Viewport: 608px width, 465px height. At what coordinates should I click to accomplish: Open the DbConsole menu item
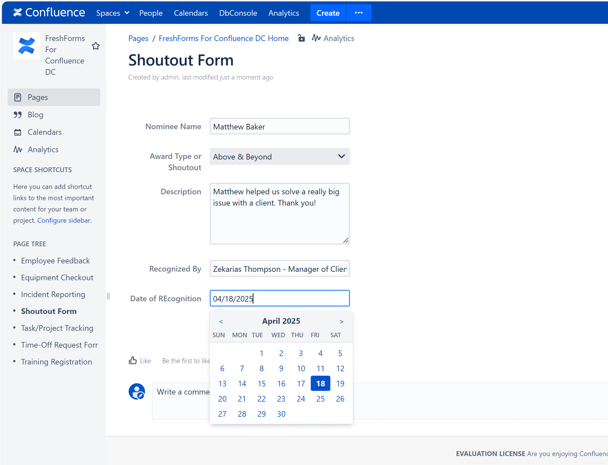pos(238,13)
